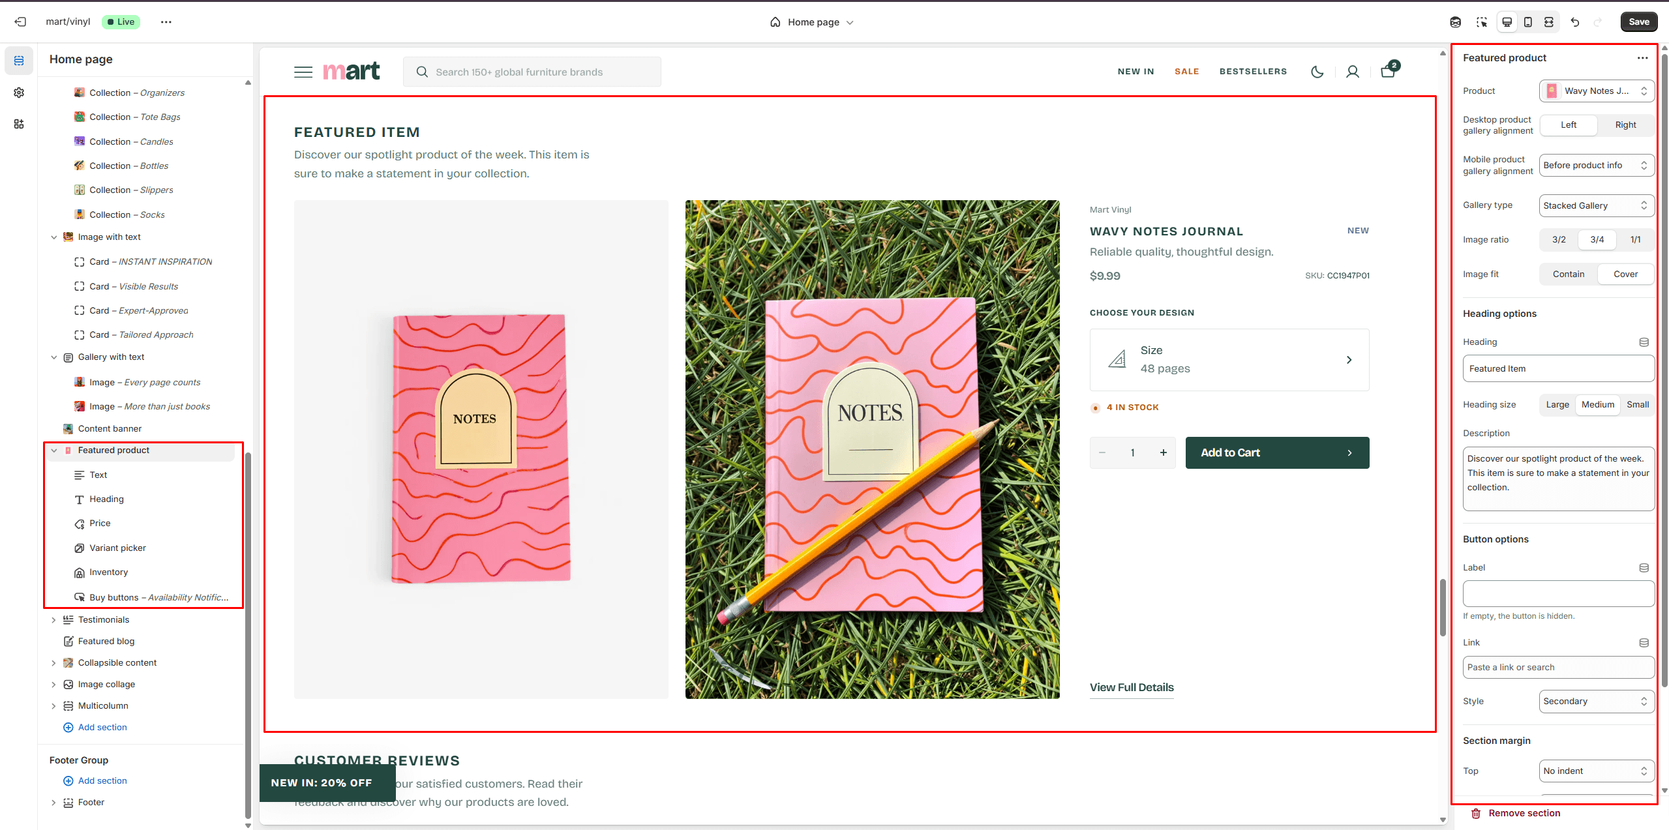Viewport: 1669px width, 830px height.
Task: Set gallery alignment to Right
Action: point(1625,125)
